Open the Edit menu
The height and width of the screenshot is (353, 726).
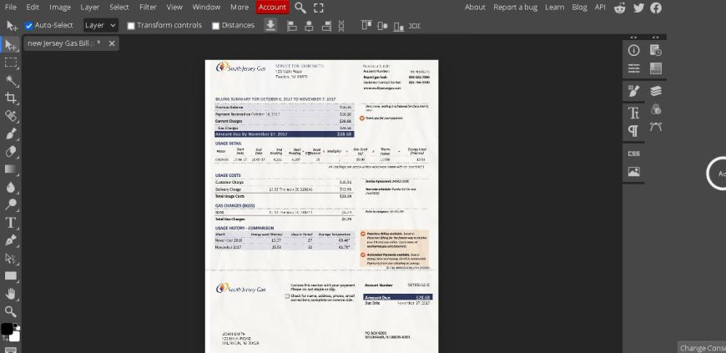(x=33, y=7)
